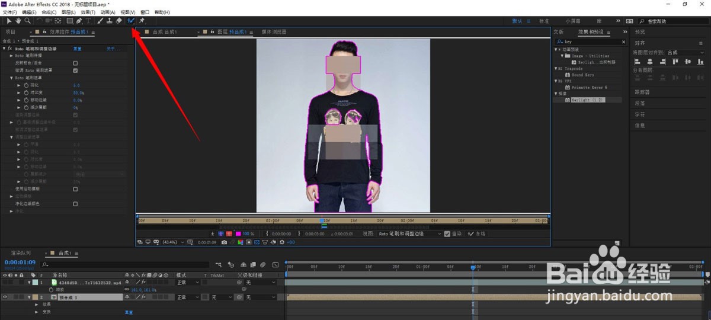Click 小屏幕 workspace button

point(573,21)
